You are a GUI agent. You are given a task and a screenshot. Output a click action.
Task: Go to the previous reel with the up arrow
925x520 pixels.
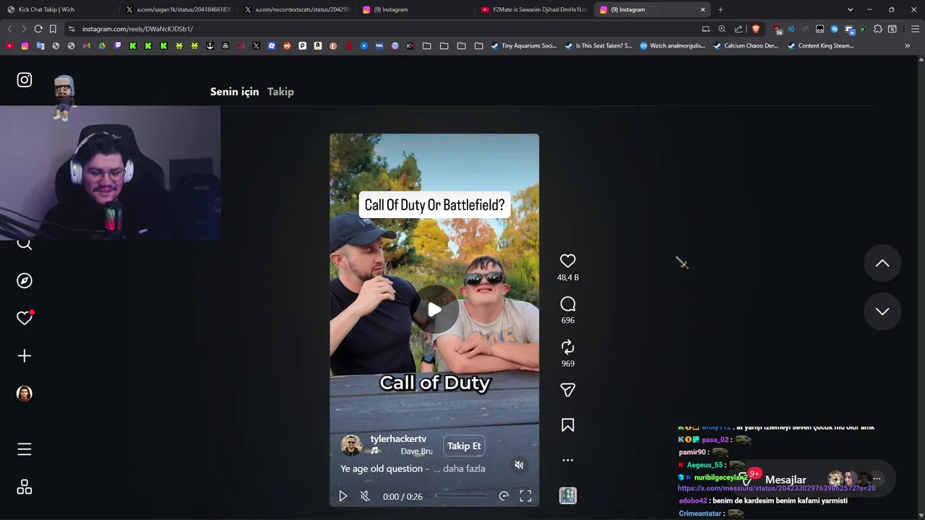tap(882, 264)
